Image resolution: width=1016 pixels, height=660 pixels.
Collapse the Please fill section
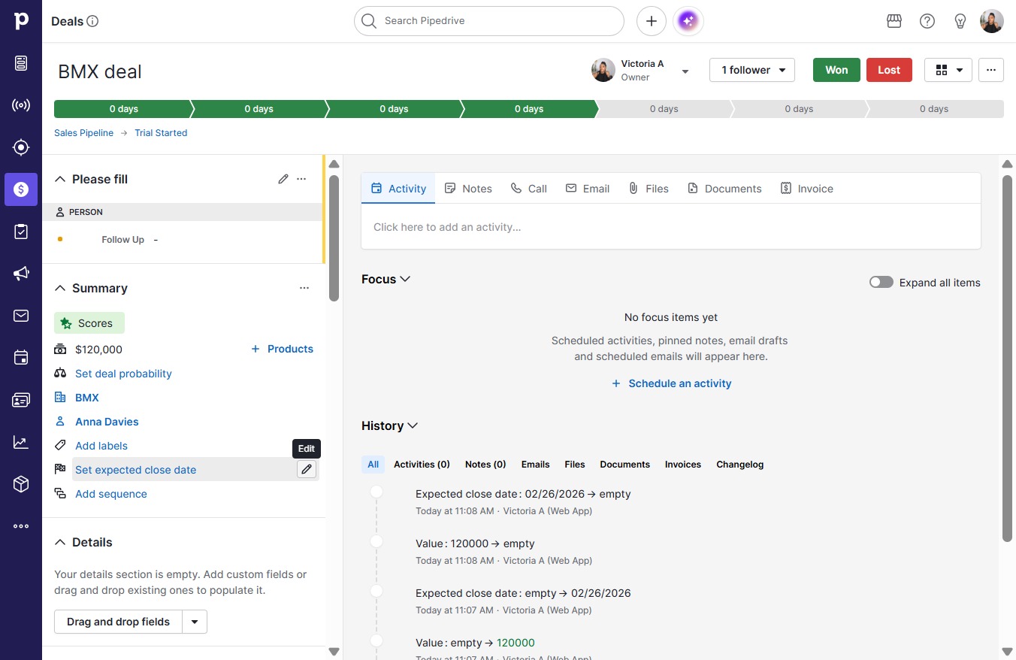[60, 179]
